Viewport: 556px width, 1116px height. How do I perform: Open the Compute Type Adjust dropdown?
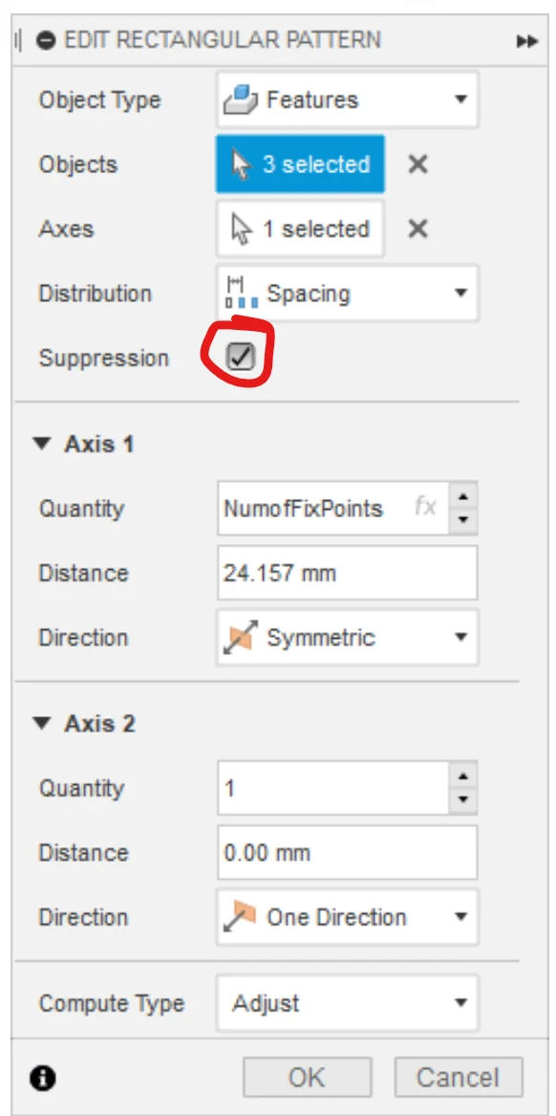pyautogui.click(x=348, y=1003)
